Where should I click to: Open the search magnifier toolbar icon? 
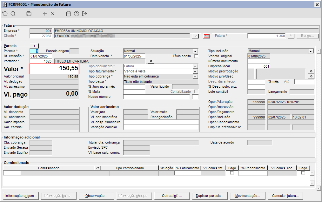click(13, 14)
